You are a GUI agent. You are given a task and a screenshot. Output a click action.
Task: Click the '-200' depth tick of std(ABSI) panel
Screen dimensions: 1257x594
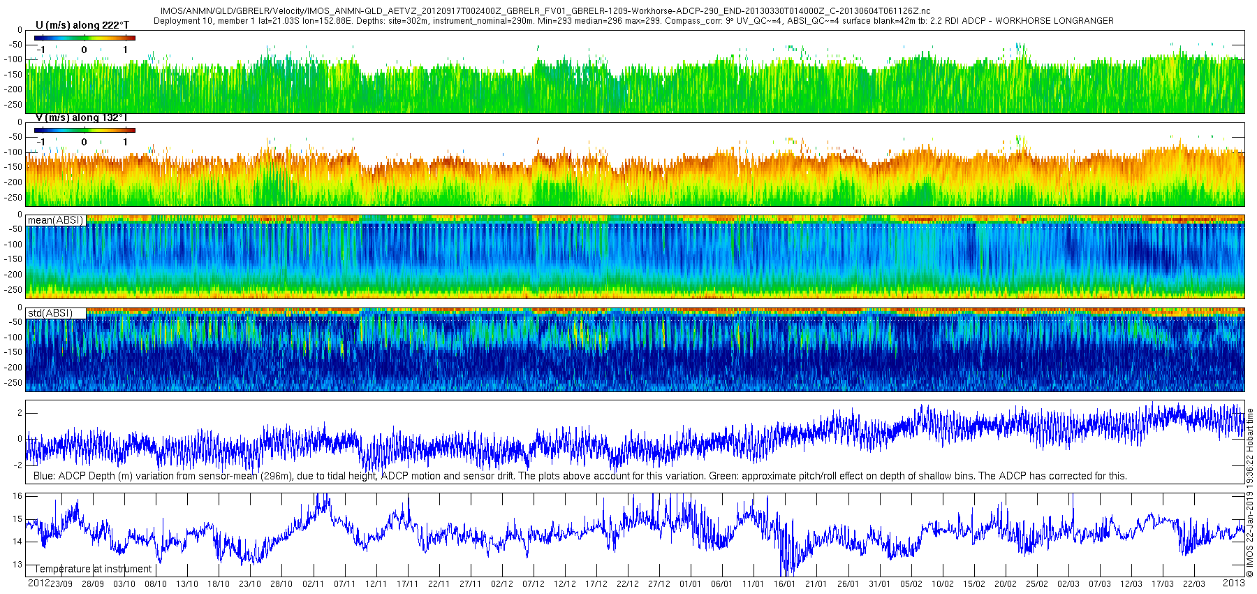tap(14, 368)
